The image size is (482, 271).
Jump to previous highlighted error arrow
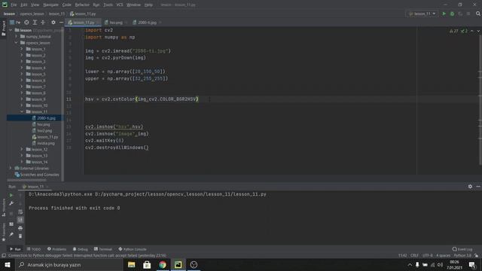tap(472, 31)
